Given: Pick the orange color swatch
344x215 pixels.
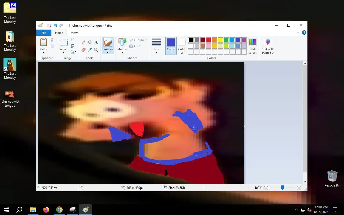Looking at the screenshot, I should tap(214, 40).
